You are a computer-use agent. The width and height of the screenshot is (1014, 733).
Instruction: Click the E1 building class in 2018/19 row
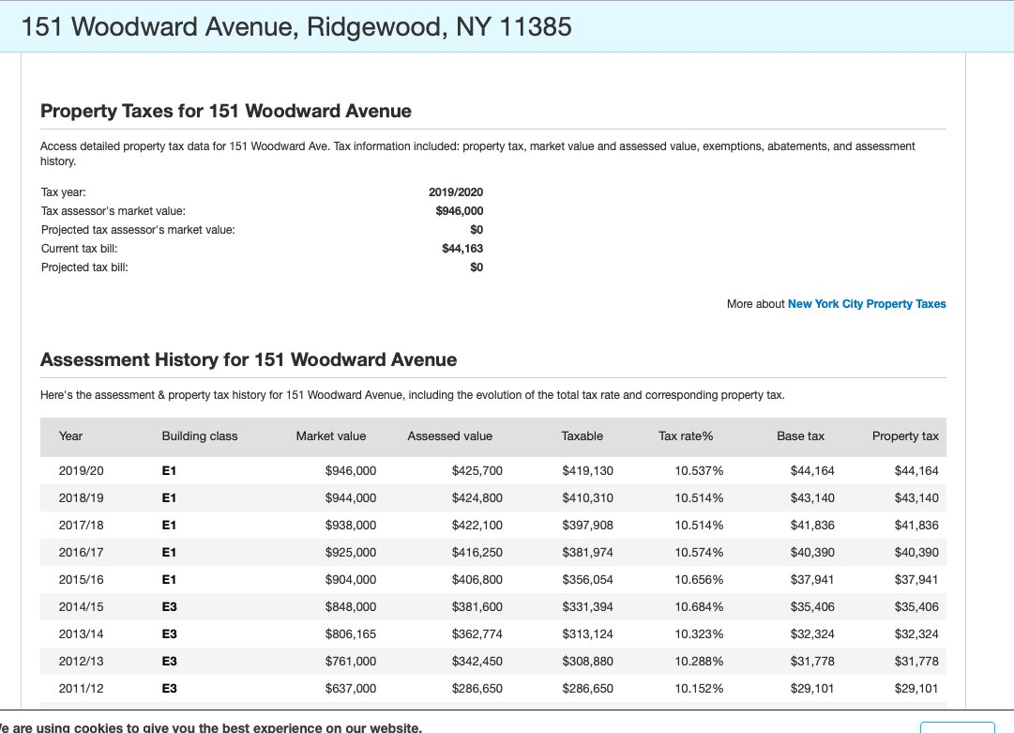coord(170,498)
